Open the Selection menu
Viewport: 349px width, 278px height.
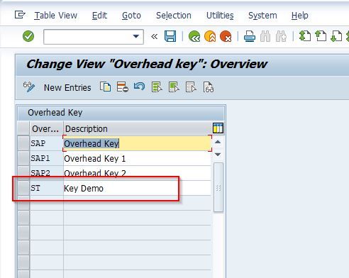click(174, 16)
